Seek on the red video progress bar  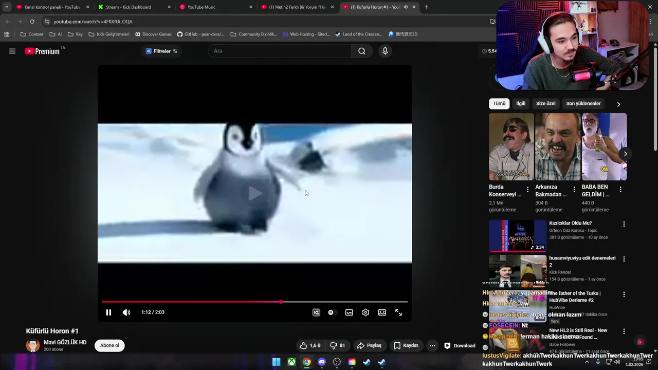[x=254, y=302]
